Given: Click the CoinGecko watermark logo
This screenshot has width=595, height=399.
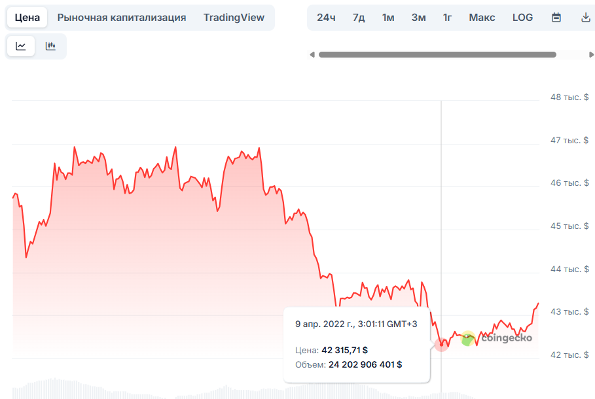Looking at the screenshot, I should pyautogui.click(x=496, y=338).
